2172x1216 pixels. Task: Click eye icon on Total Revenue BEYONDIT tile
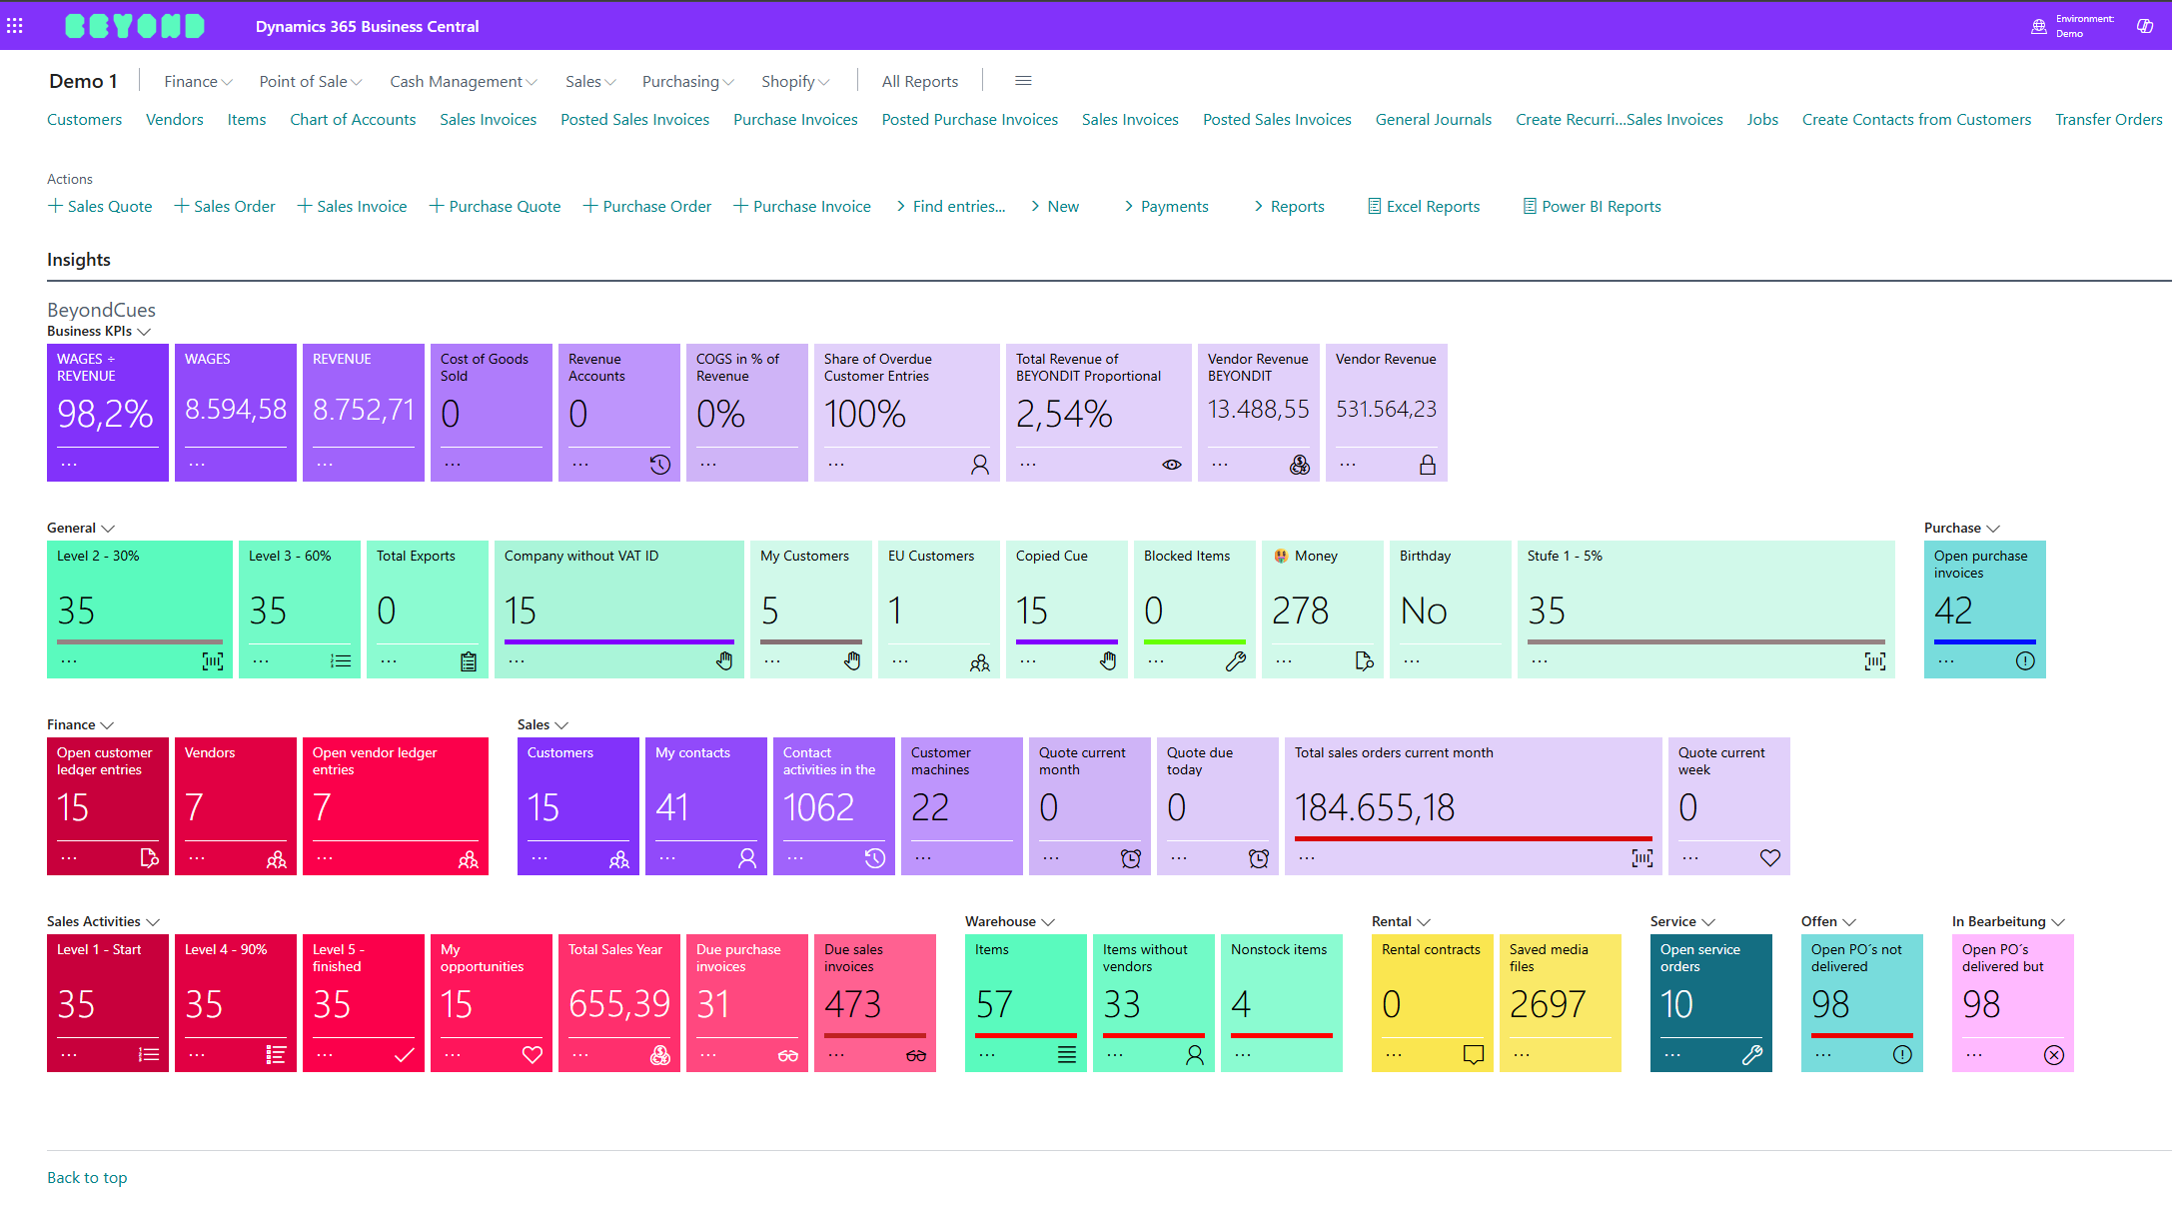point(1172,465)
